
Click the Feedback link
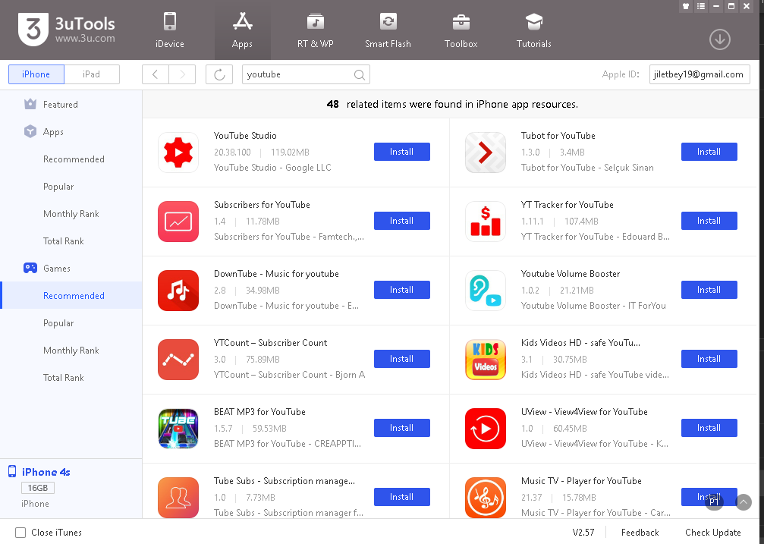(640, 533)
